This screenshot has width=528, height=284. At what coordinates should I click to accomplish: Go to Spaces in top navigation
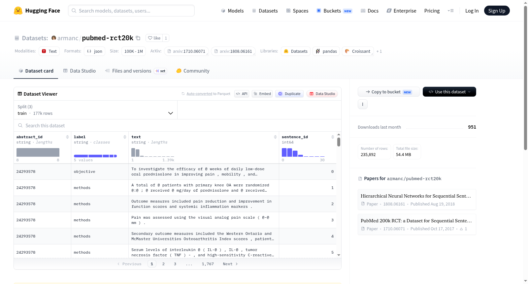297,11
